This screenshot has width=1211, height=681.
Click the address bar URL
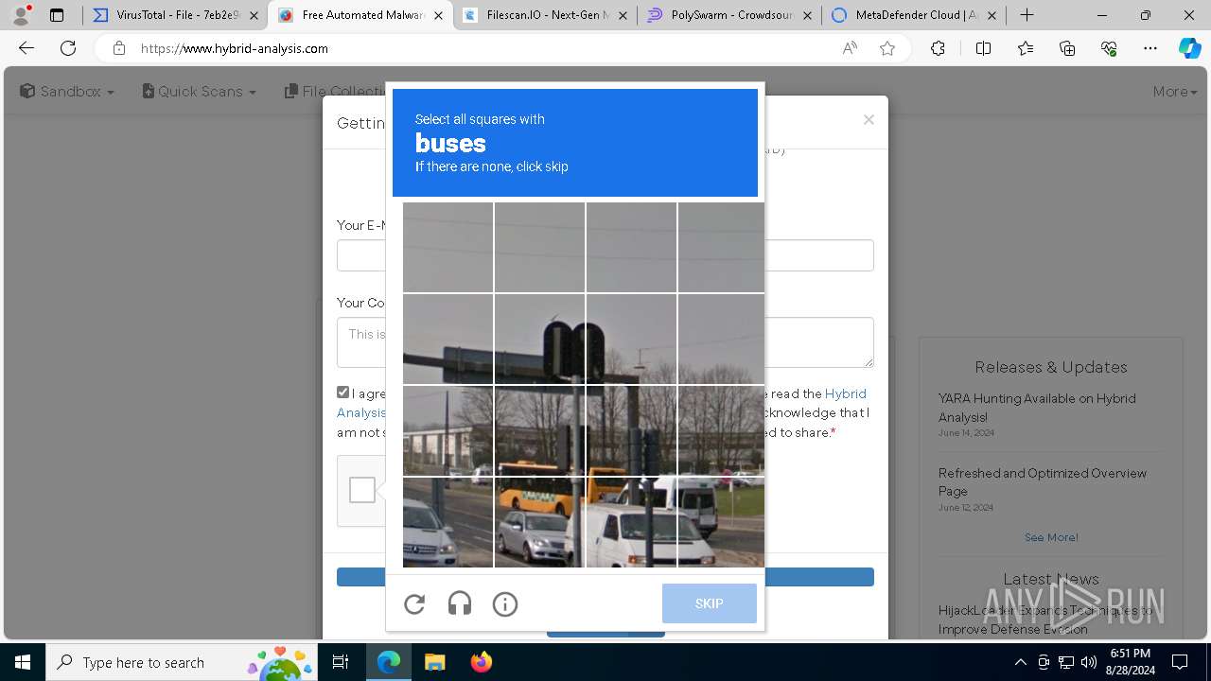235,48
